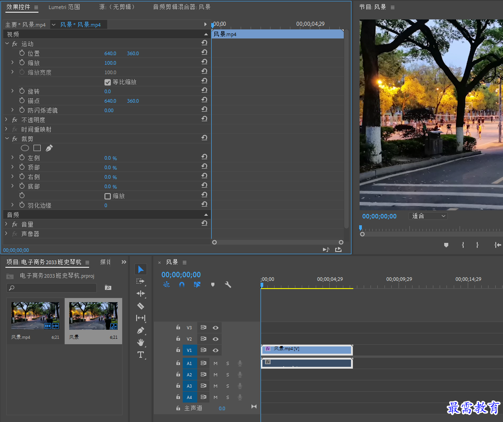
Task: Click program monitor playhead marker
Action: click(x=361, y=228)
